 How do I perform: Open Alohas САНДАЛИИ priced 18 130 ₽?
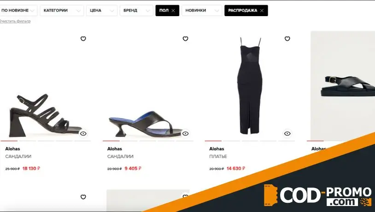pyautogui.click(x=18, y=157)
